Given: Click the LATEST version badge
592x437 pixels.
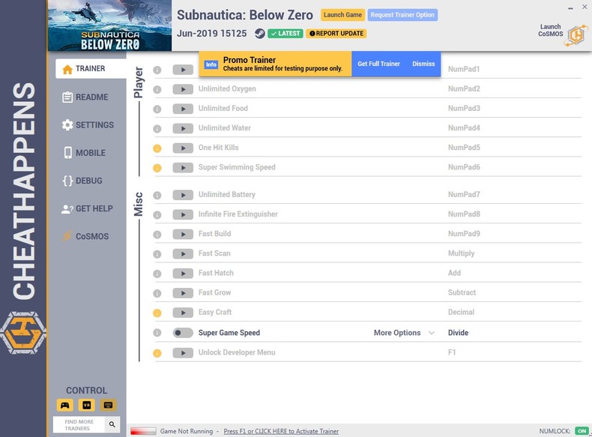Looking at the screenshot, I should [x=286, y=33].
